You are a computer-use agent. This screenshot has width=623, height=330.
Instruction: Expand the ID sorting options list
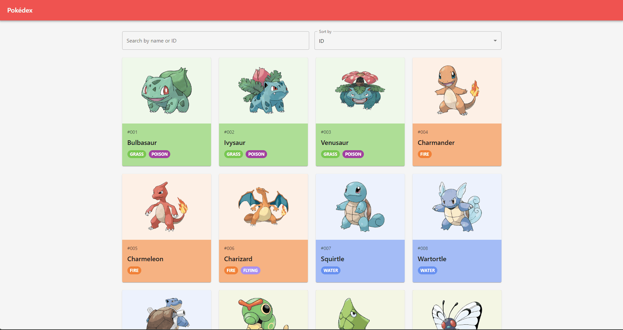pyautogui.click(x=408, y=41)
